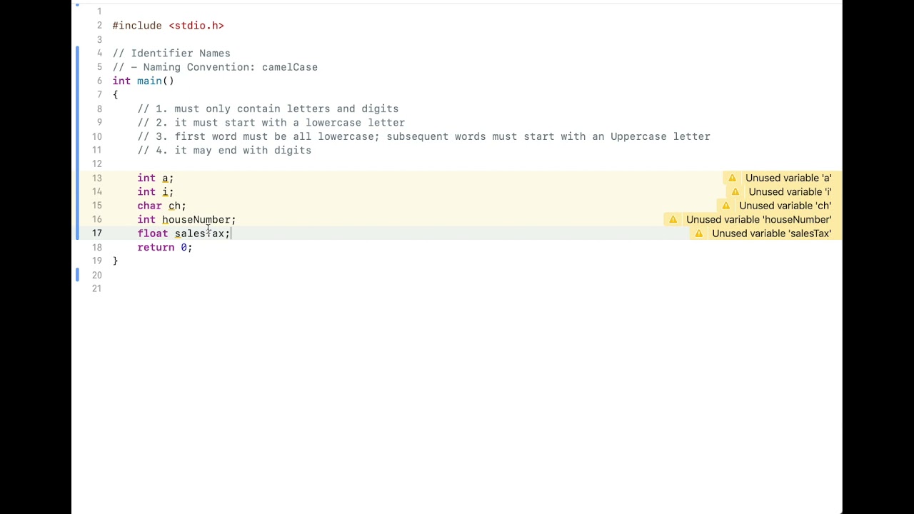
Task: Click the comment about subsequent words Uppercase letter
Action: [x=424, y=137]
